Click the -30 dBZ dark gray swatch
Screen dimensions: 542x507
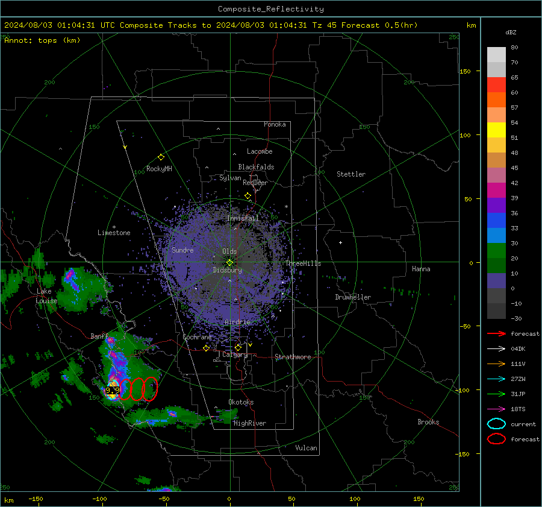click(x=496, y=311)
